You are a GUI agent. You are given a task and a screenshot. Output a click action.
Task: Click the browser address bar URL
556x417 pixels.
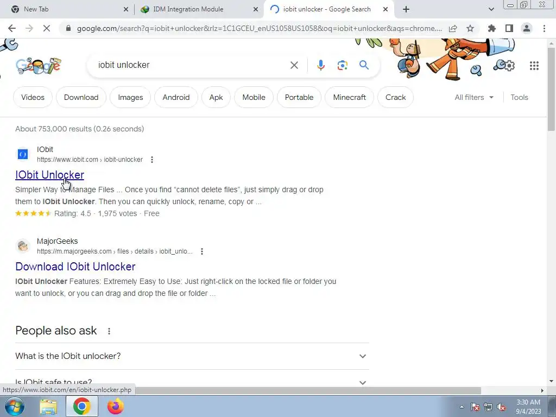point(260,28)
